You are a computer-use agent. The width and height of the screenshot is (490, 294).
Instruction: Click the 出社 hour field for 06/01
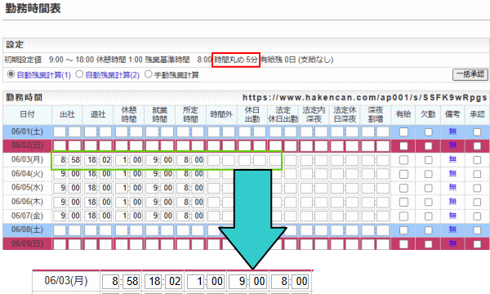[x=60, y=131]
